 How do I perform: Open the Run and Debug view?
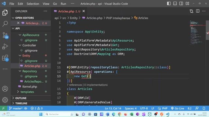click(x=5, y=46)
